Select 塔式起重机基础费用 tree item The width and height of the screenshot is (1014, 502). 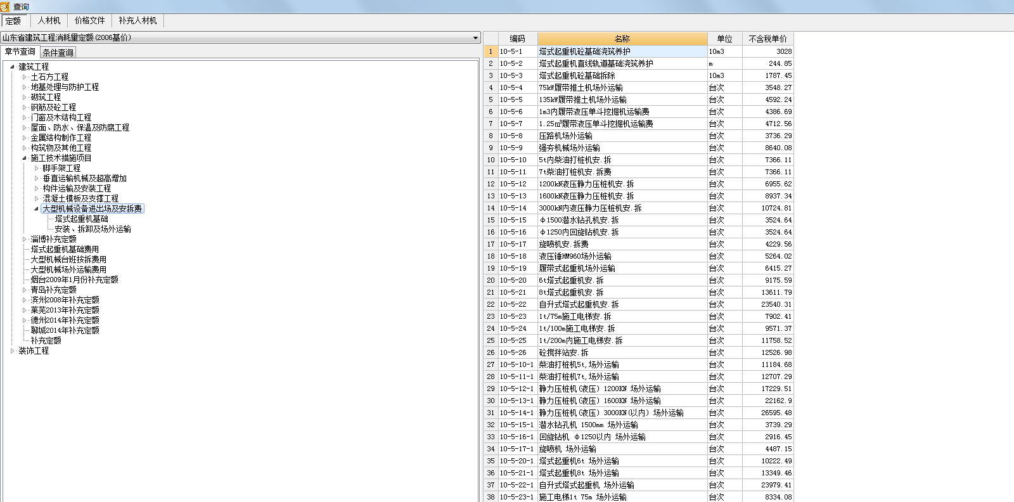[x=65, y=249]
